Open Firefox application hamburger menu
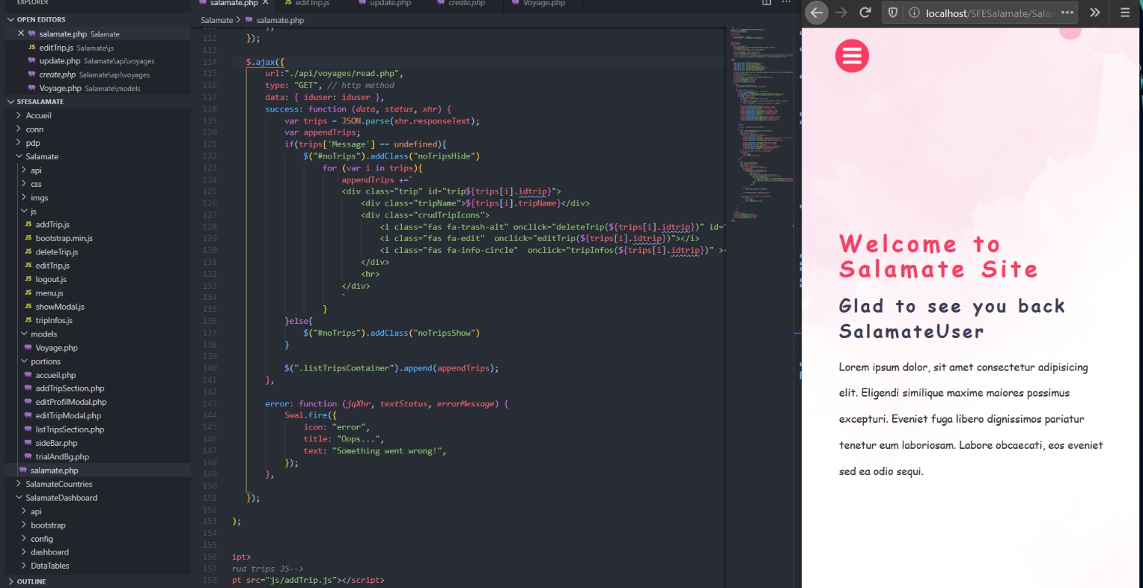This screenshot has width=1143, height=588. [x=1125, y=13]
